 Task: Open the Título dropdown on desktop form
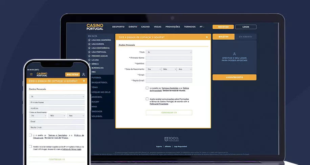(169, 52)
